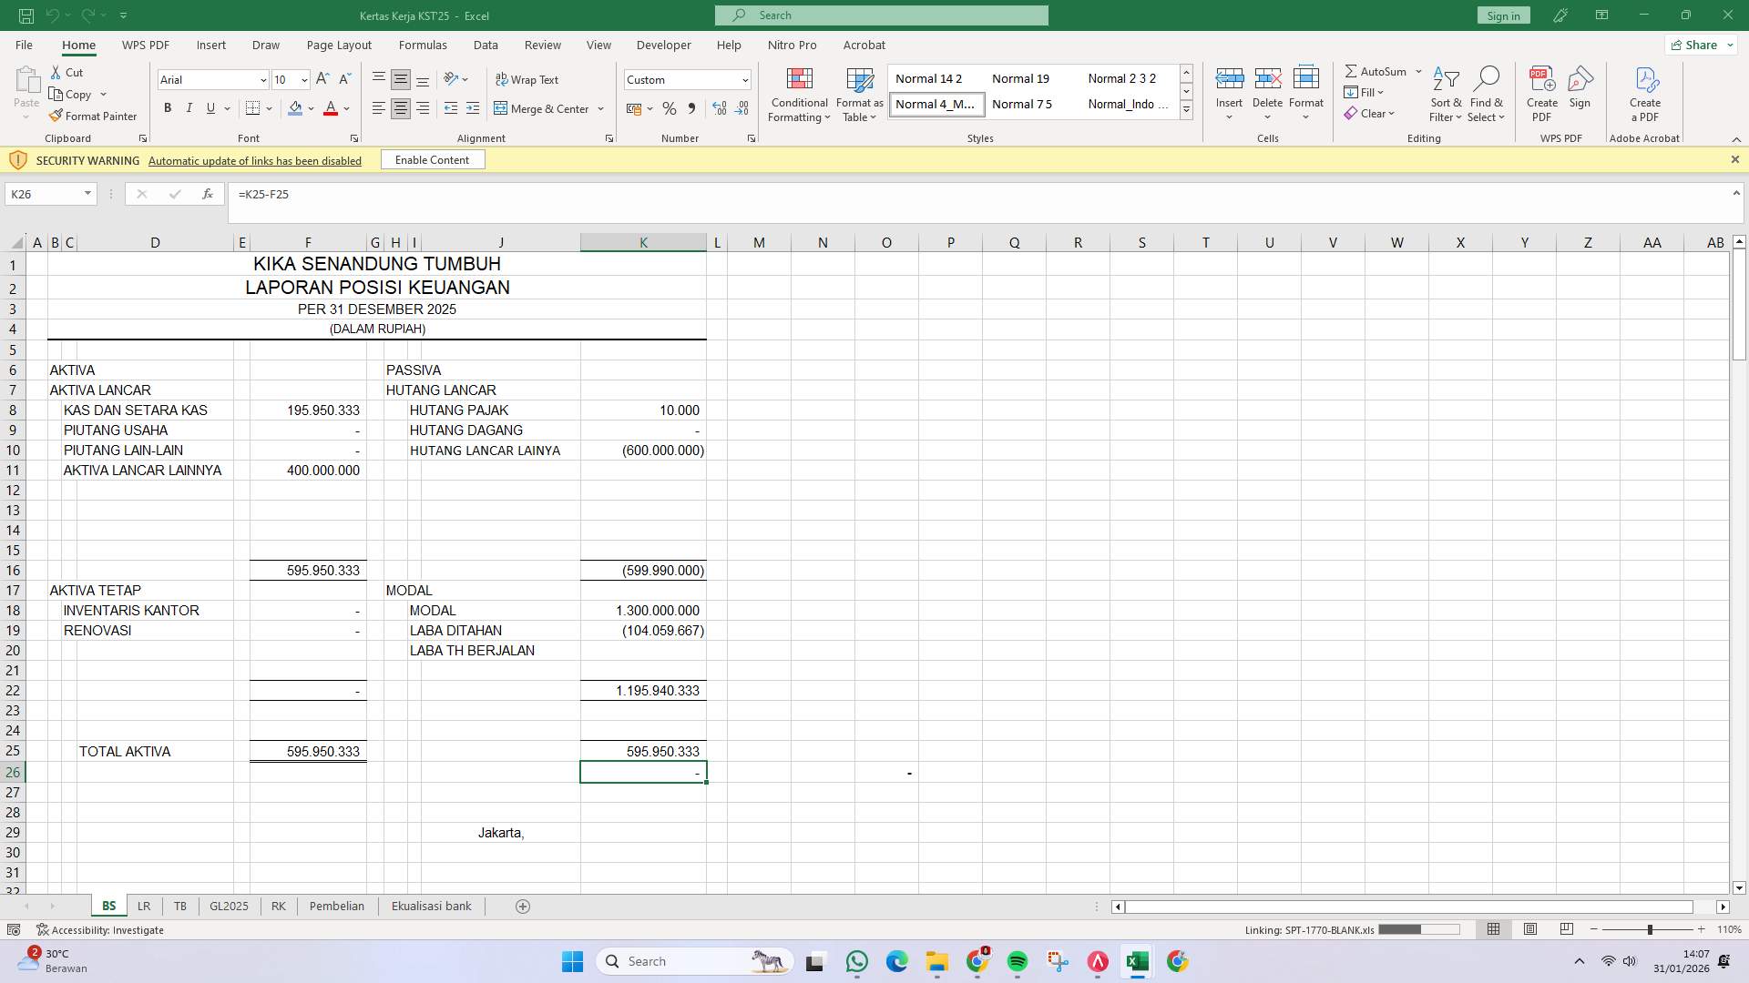Click Find & Select
The height and width of the screenshot is (983, 1749).
[x=1486, y=95]
